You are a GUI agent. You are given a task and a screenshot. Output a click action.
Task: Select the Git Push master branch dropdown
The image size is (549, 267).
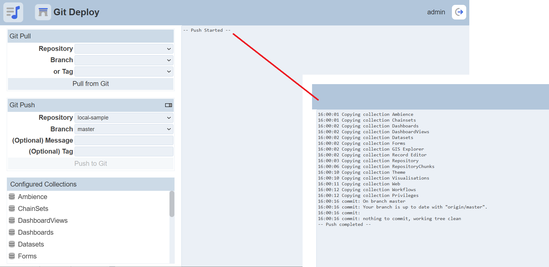124,129
